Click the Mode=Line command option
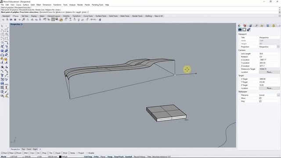 click(60, 12)
